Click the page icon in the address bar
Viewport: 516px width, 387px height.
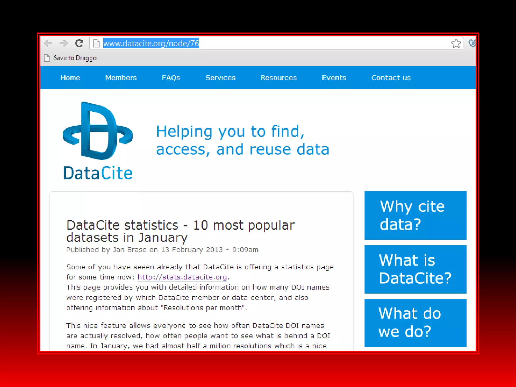96,43
